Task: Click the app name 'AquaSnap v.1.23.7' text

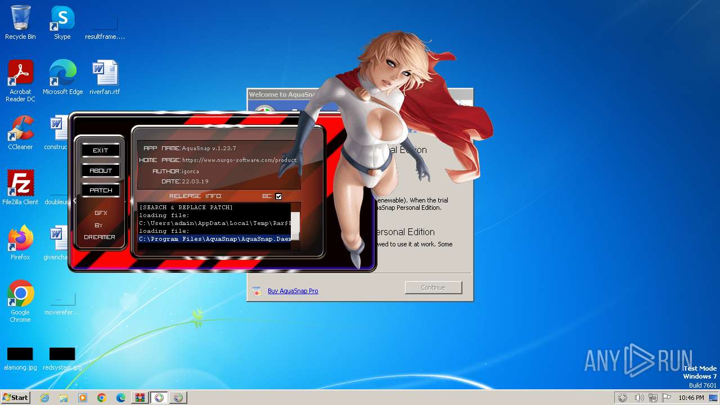Action: pos(209,148)
